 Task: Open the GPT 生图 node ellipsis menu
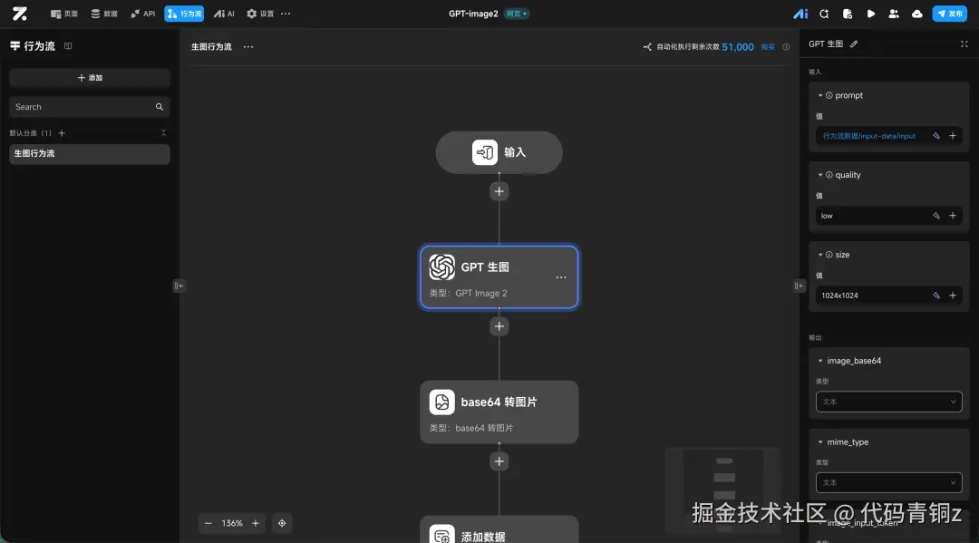561,277
